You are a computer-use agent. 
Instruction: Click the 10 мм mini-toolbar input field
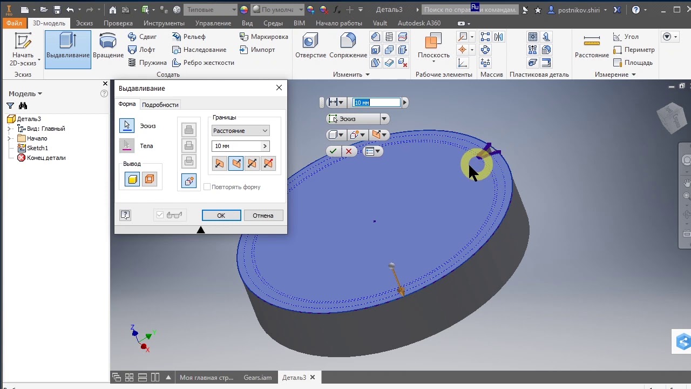pyautogui.click(x=377, y=102)
